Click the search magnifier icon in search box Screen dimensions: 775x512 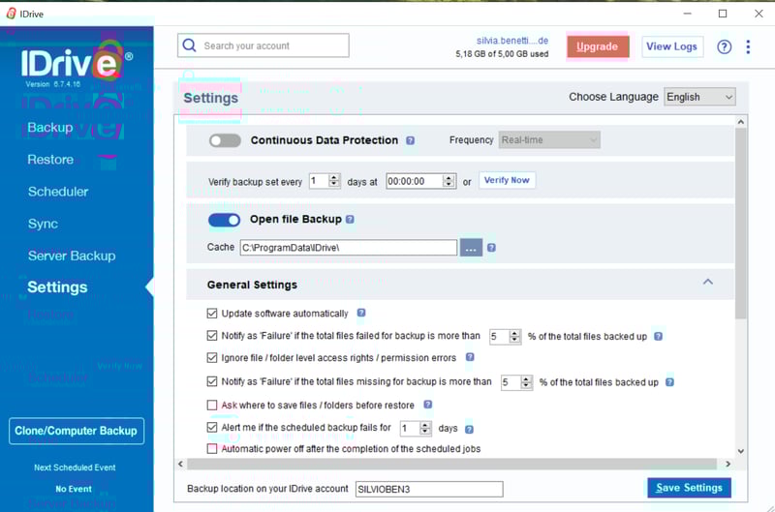(190, 45)
